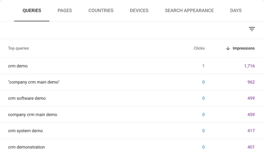Sort by the Impressions column header
264x153 pixels.
click(x=243, y=48)
